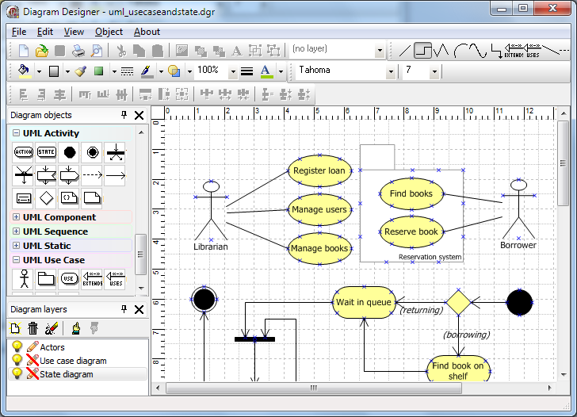Select the Action state shape in UML Activity
577x417 pixels.
pyautogui.click(x=24, y=151)
